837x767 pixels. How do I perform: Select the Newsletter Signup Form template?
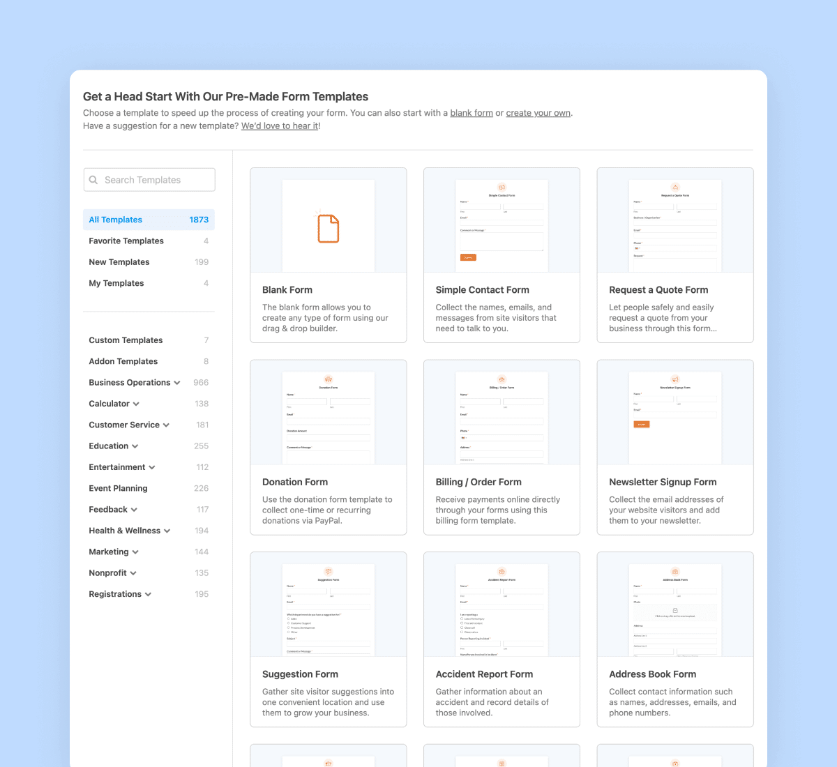(x=674, y=416)
